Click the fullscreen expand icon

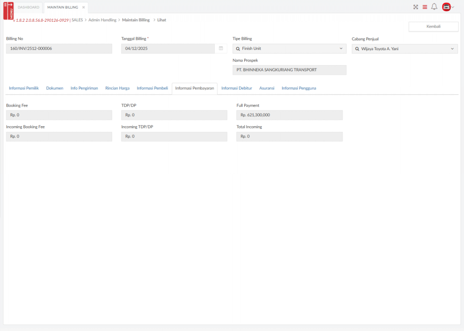pyautogui.click(x=416, y=7)
